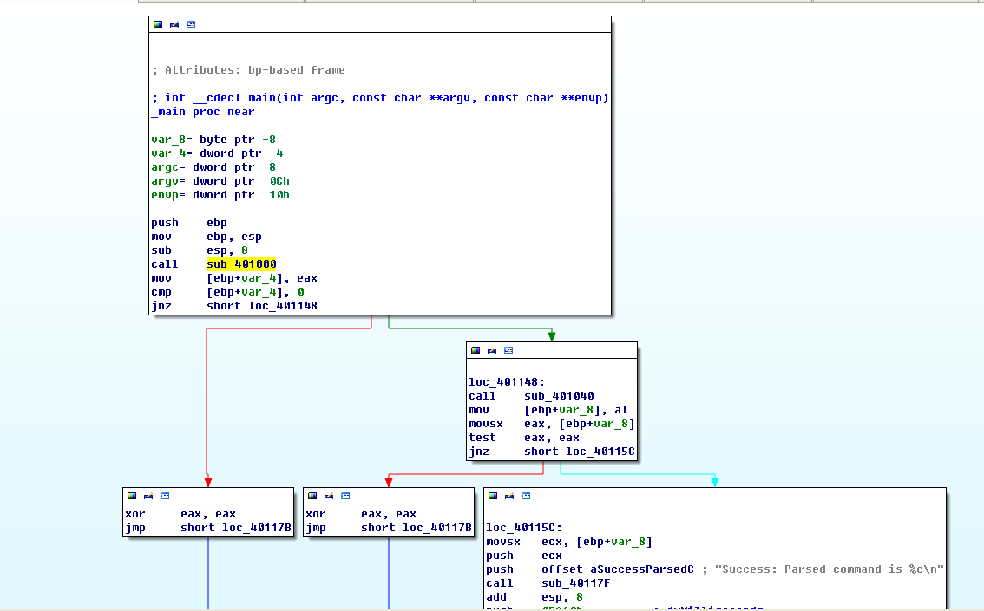Screen dimensions: 984x611
Task: Click the third title icon on the leftmost xor node
Action: [x=164, y=496]
